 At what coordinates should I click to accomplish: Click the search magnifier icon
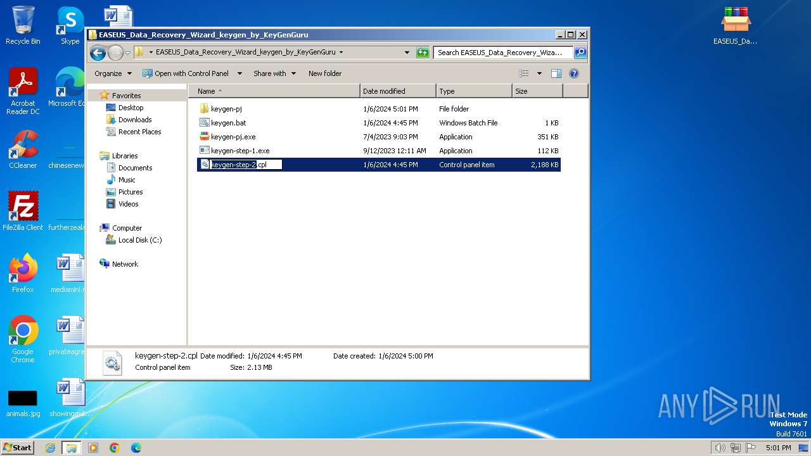click(x=580, y=53)
